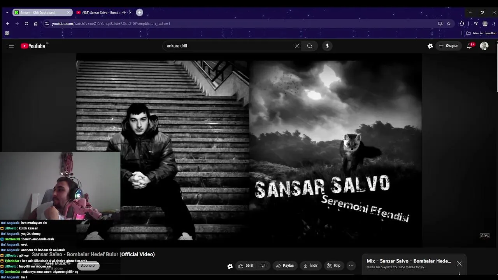Open the YouTube account avatar menu
Screen dimensions: 498x280
(x=484, y=46)
